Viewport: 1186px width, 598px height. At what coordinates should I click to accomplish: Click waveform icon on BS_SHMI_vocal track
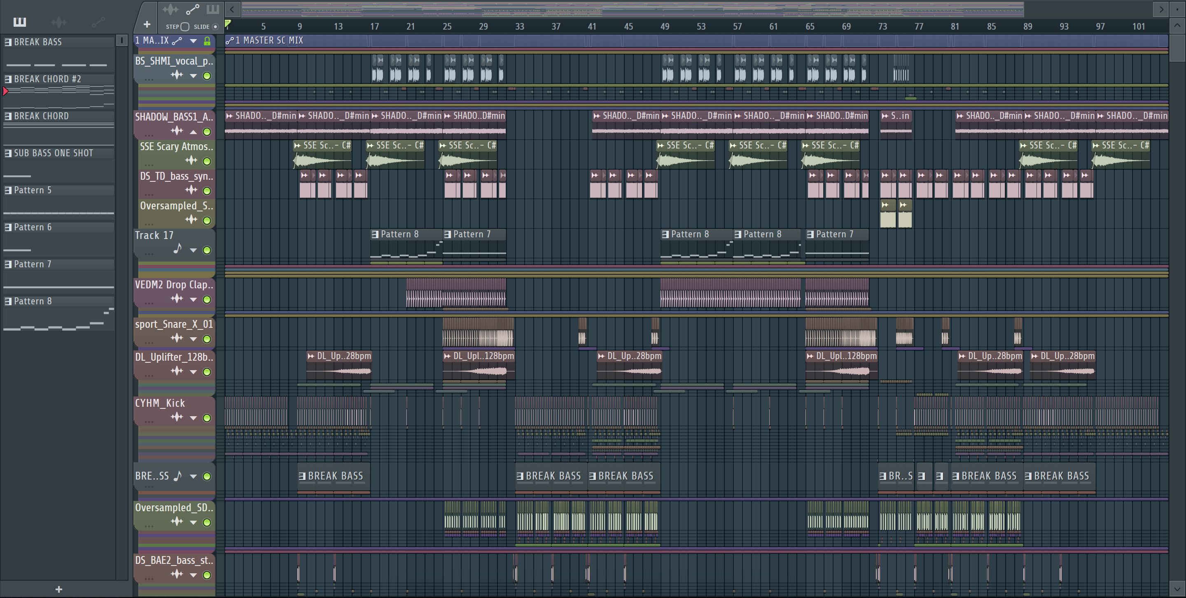pos(177,75)
